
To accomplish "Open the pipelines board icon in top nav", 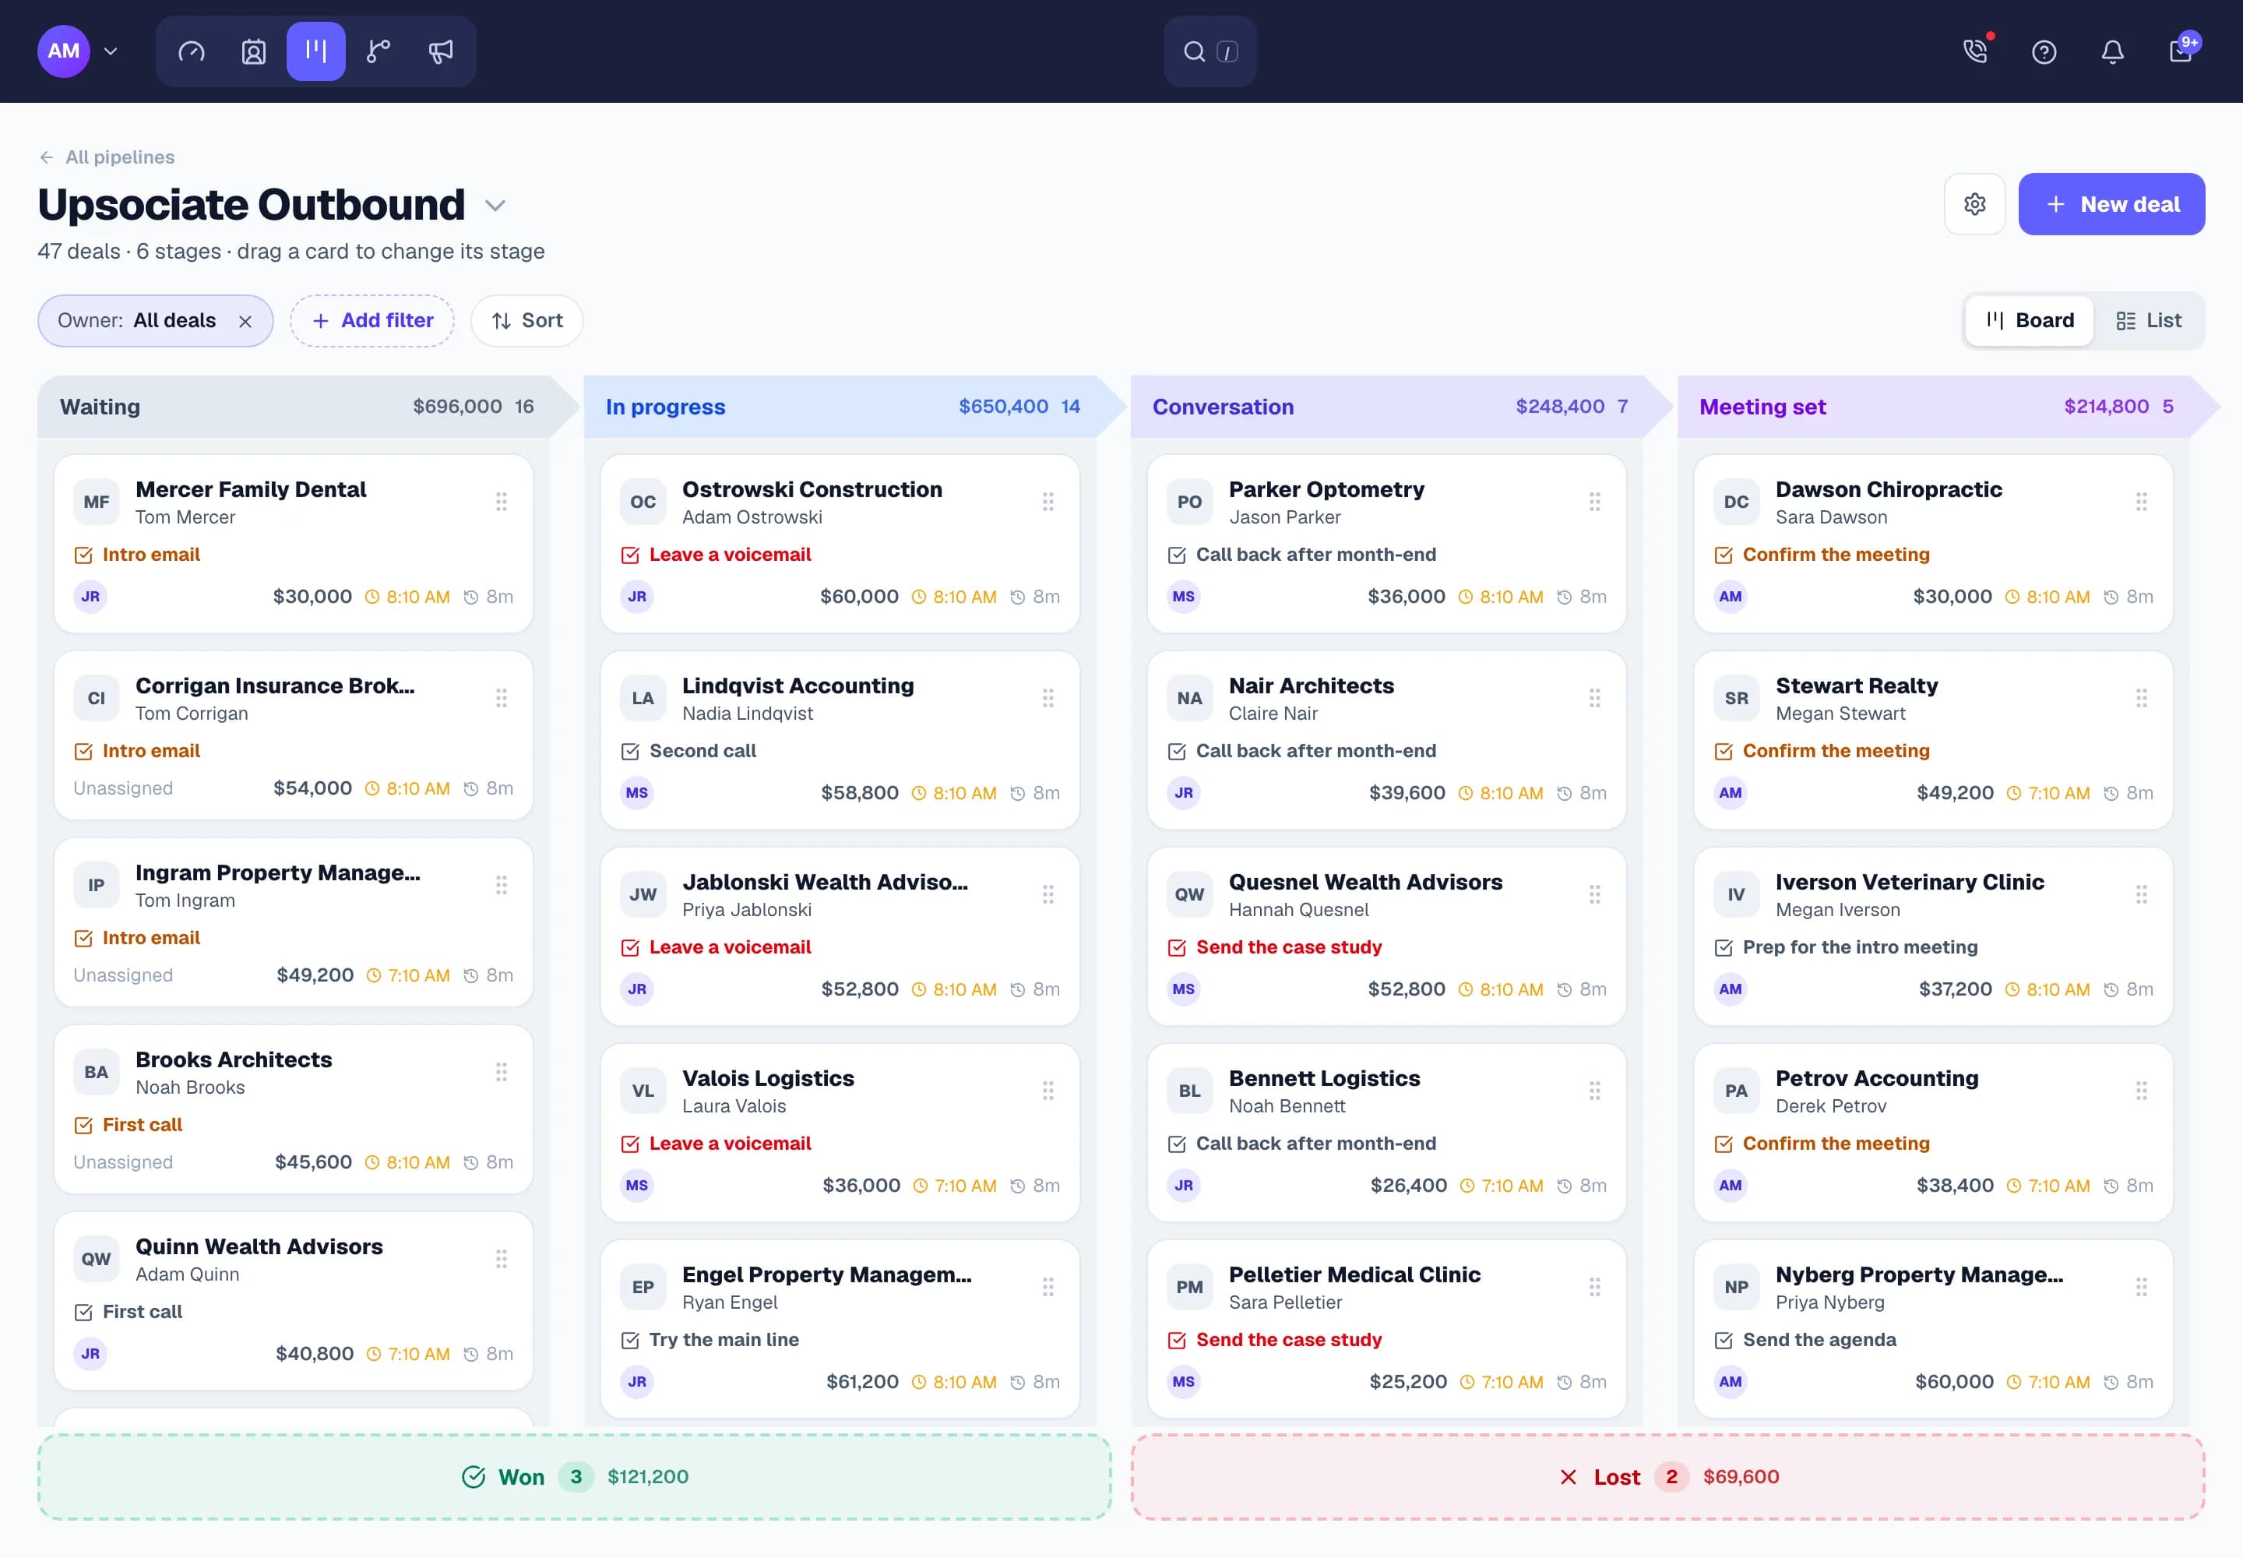I will pyautogui.click(x=316, y=51).
